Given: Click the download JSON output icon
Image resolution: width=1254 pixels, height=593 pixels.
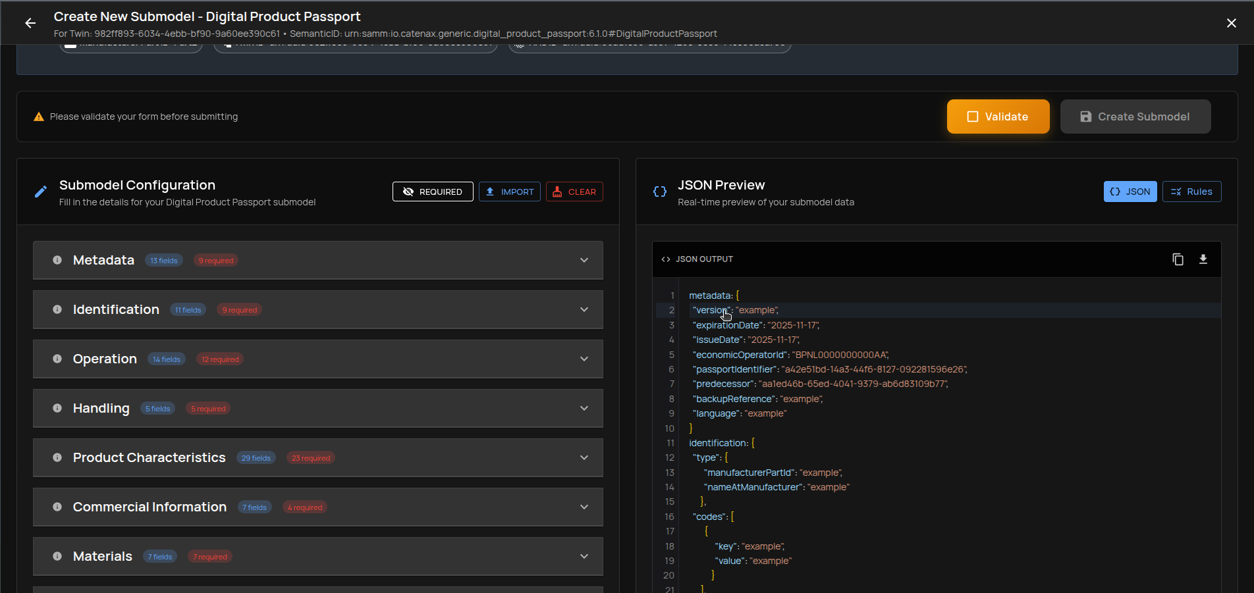Looking at the screenshot, I should [1203, 259].
